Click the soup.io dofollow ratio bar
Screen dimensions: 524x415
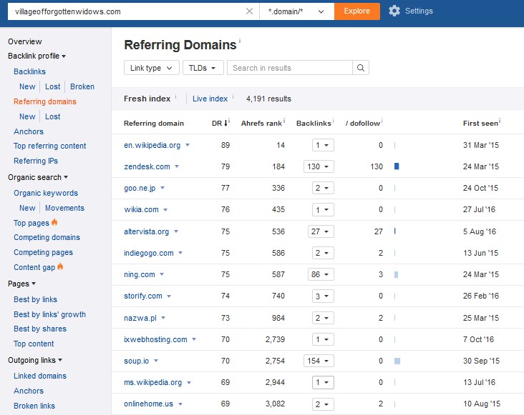click(397, 361)
